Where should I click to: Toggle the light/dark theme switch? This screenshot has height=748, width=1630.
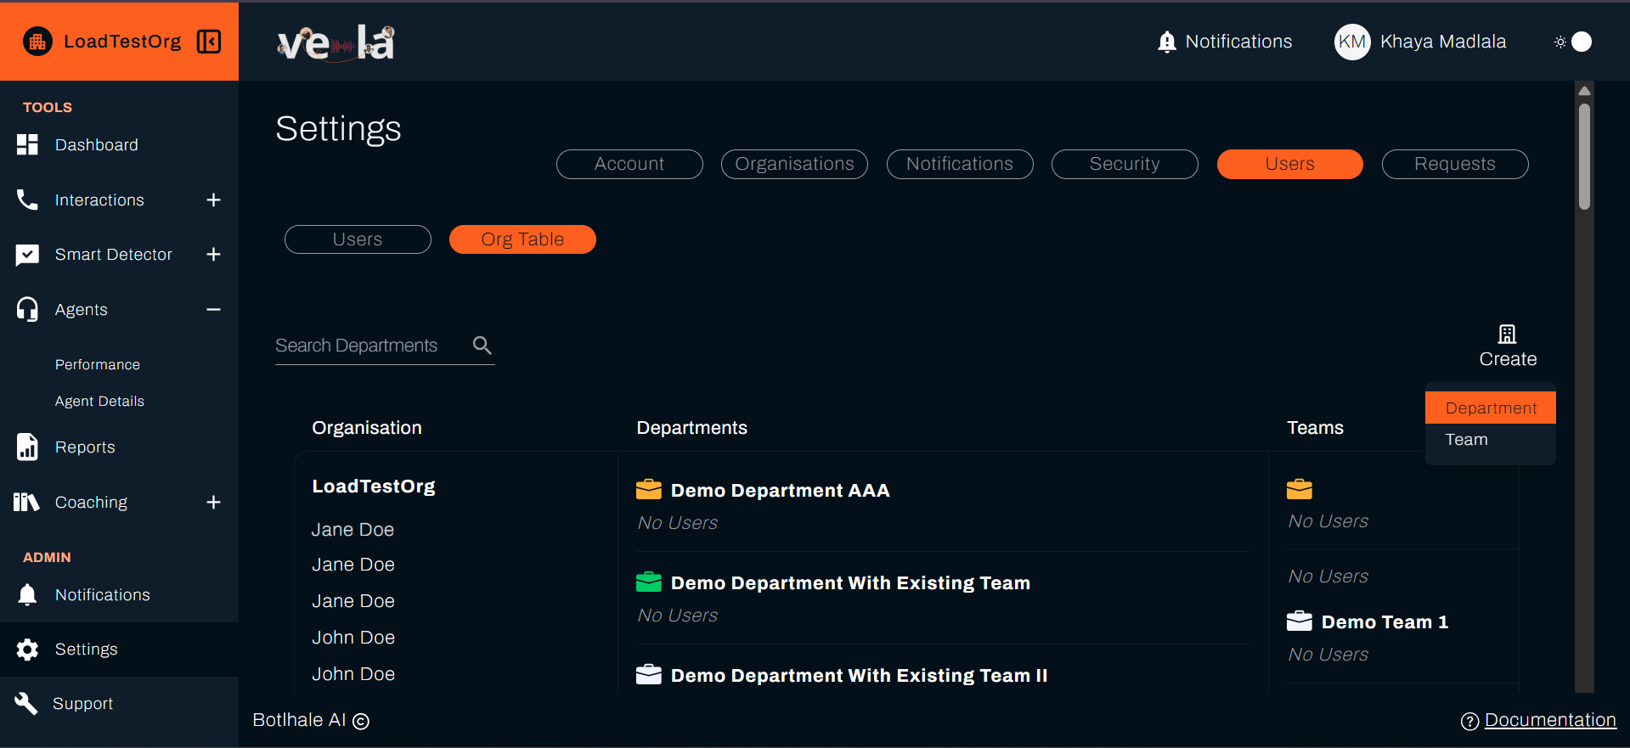pyautogui.click(x=1573, y=42)
